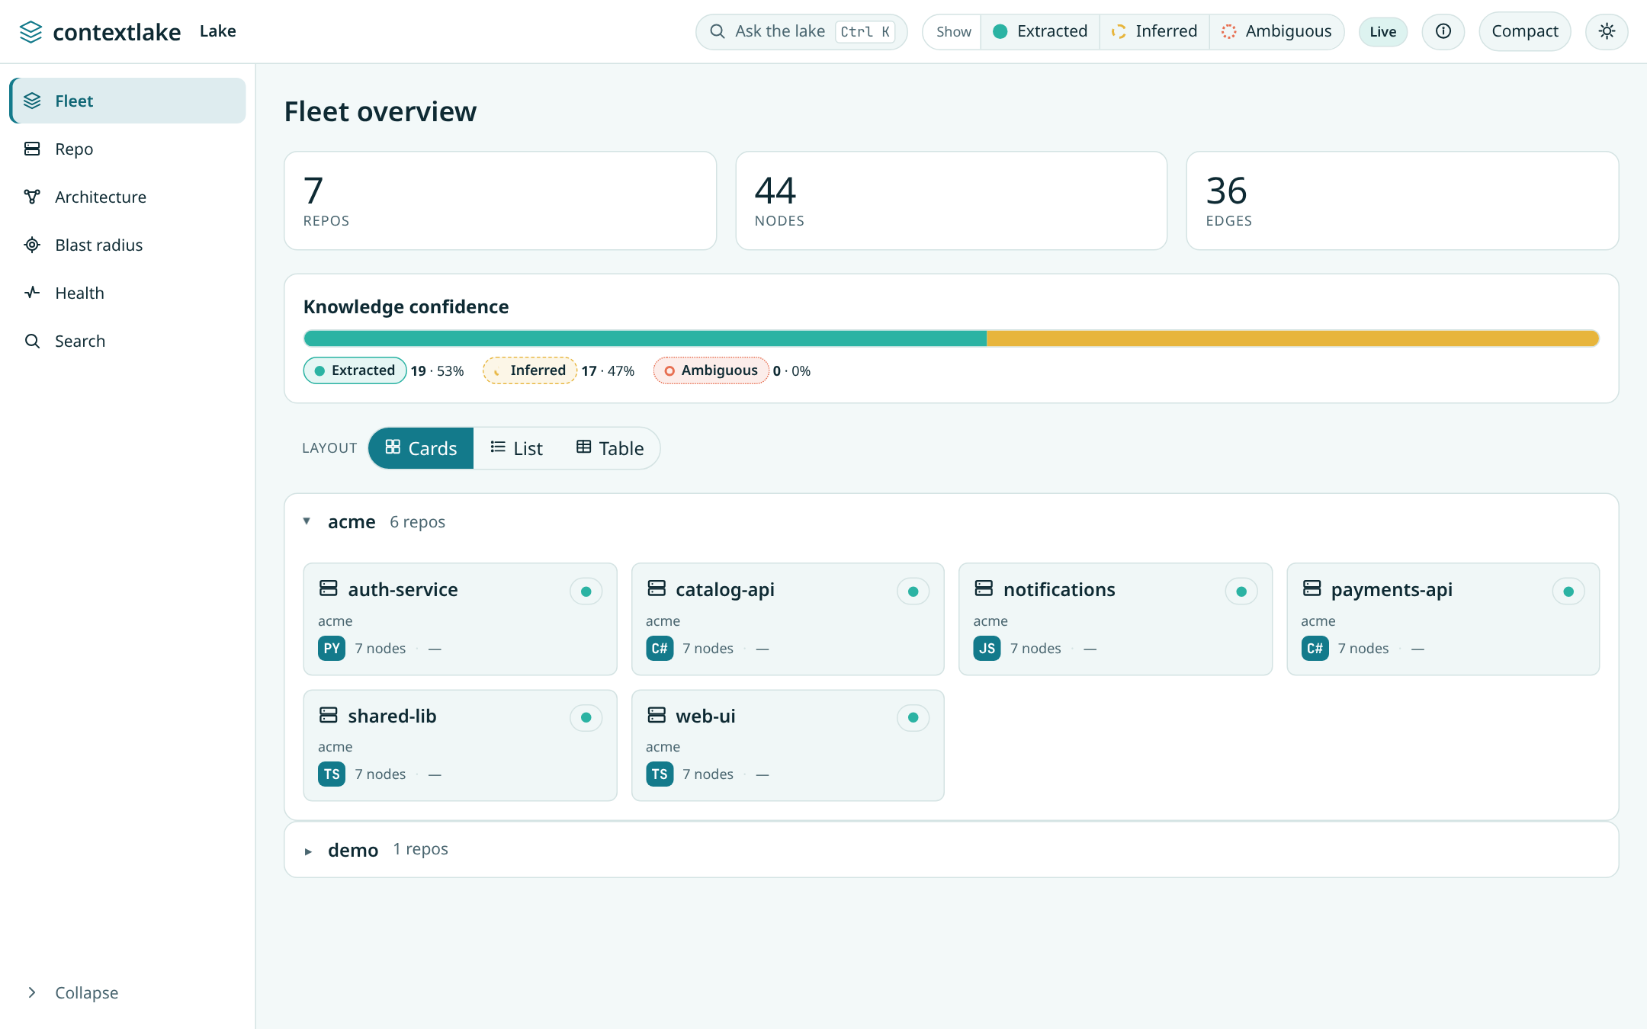
Task: Click the 44 Nodes stat card
Action: [951, 200]
